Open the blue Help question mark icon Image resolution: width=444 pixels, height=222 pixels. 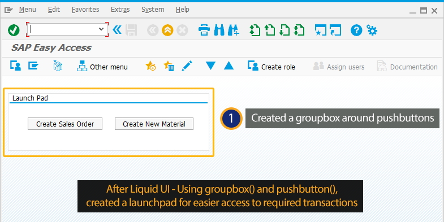356,30
